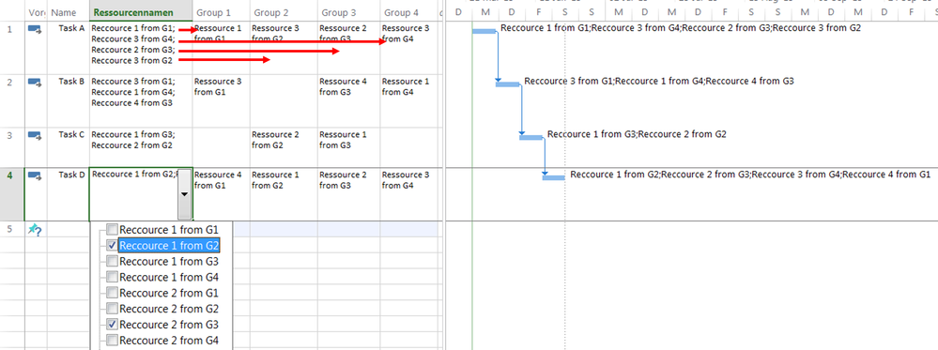The height and width of the screenshot is (350, 938).
Task: Click Task B's Group 4 cell Ressource 1 from G4
Action: [409, 100]
